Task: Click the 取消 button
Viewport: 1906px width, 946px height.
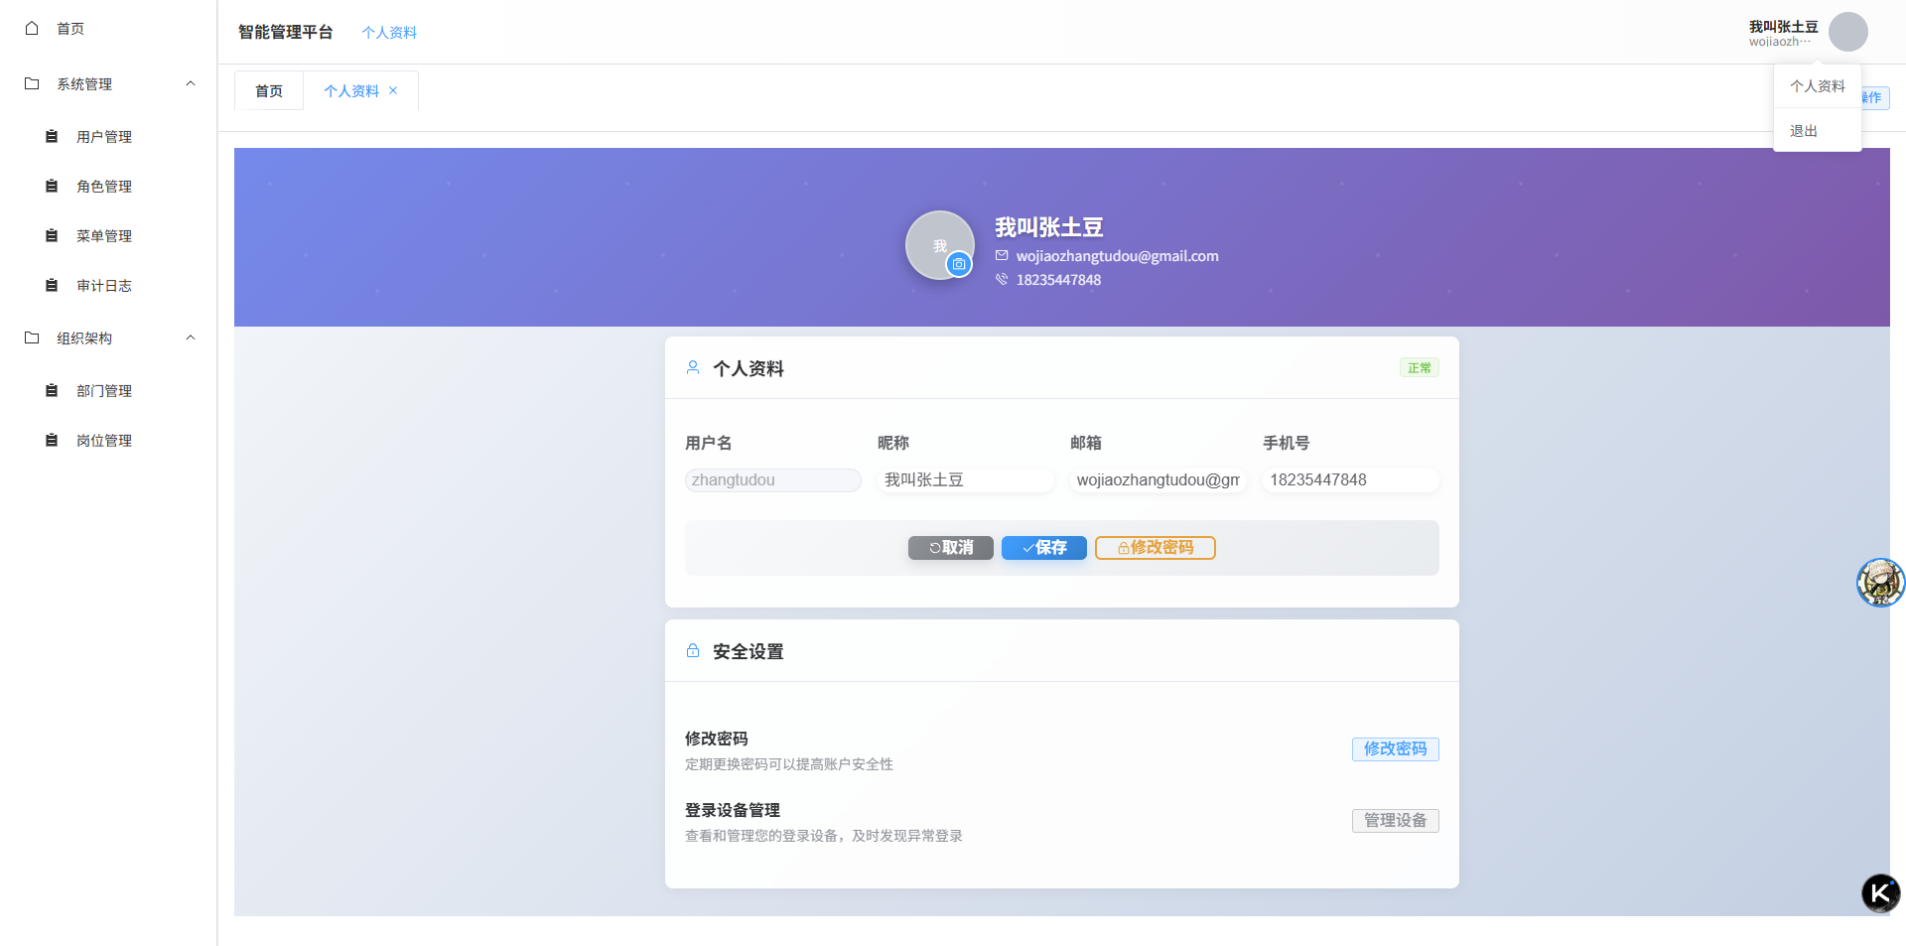Action: 951,548
